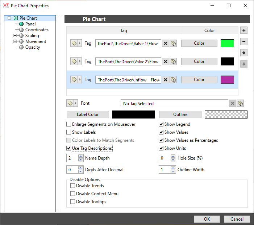
Task: Select Coordinates in the property tree
Action: 37,30
